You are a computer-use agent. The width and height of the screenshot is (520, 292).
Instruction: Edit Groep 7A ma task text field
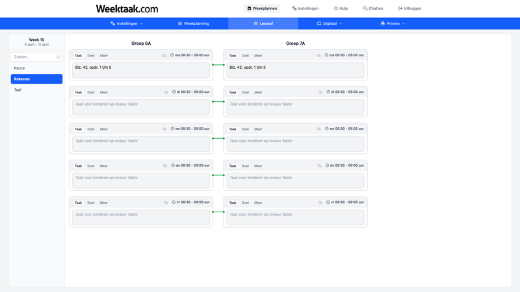[x=295, y=70]
